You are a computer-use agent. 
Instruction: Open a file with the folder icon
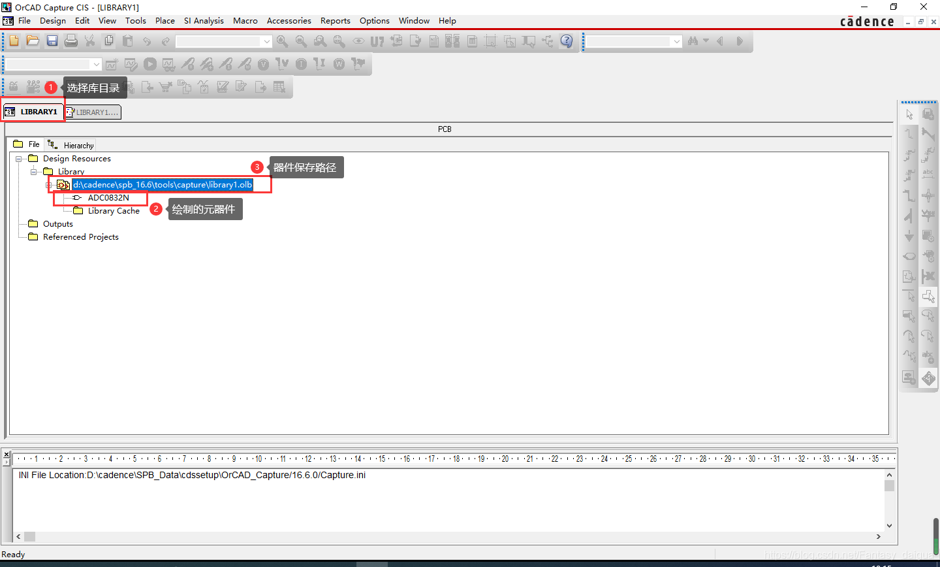pos(33,41)
